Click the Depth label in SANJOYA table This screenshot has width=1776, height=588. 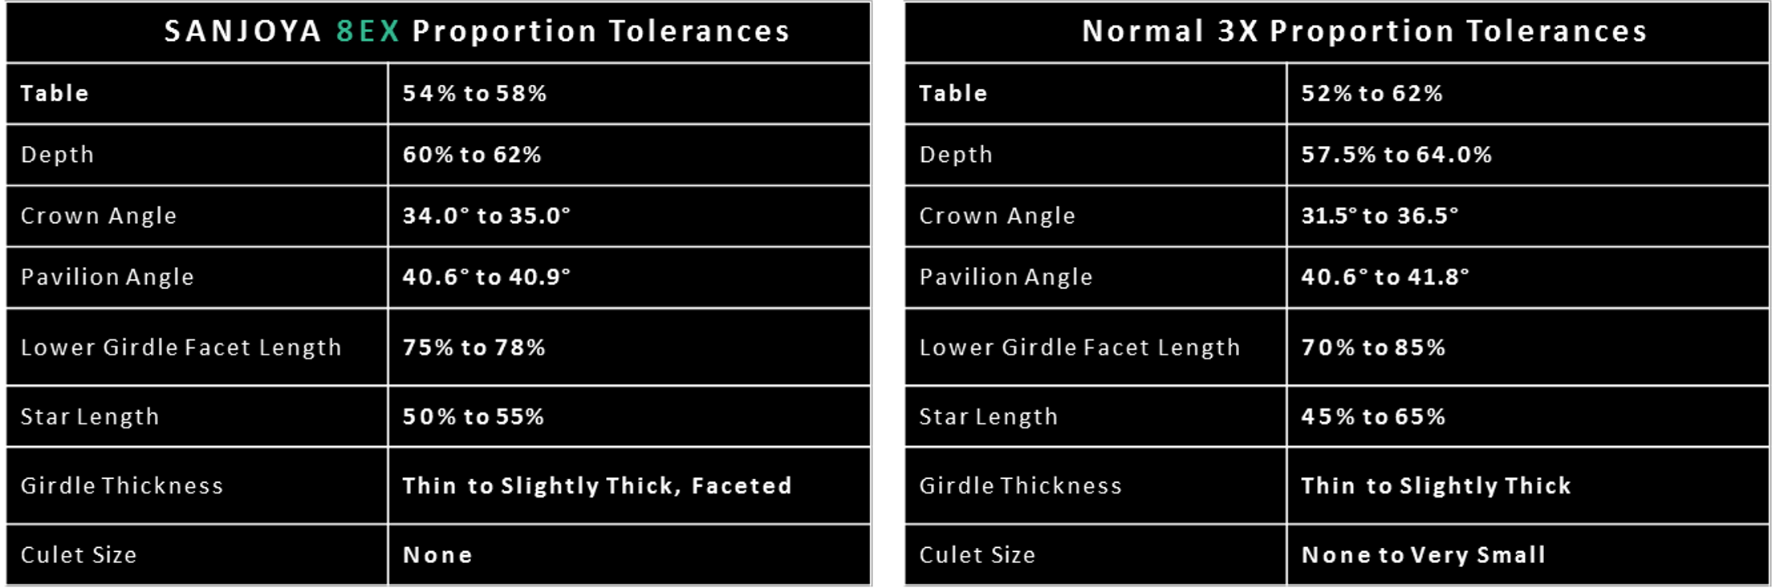[x=57, y=155]
